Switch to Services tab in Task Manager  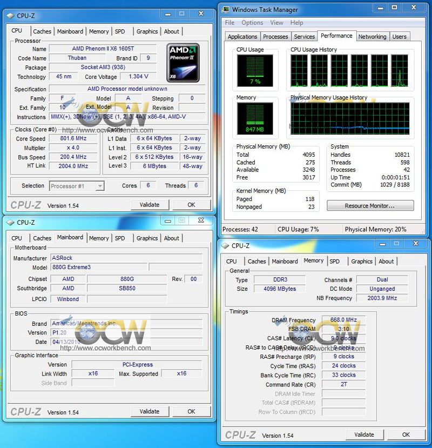[305, 37]
